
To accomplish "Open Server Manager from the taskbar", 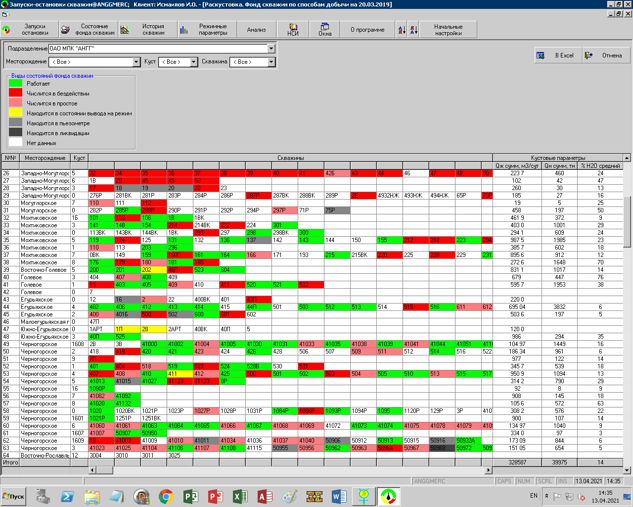I will point(43,497).
